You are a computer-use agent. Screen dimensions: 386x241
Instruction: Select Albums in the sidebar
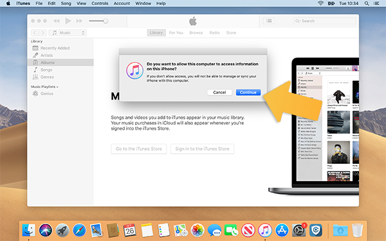tap(60, 62)
